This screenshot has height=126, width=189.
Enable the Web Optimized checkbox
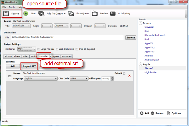pyautogui.click(x=57, y=49)
